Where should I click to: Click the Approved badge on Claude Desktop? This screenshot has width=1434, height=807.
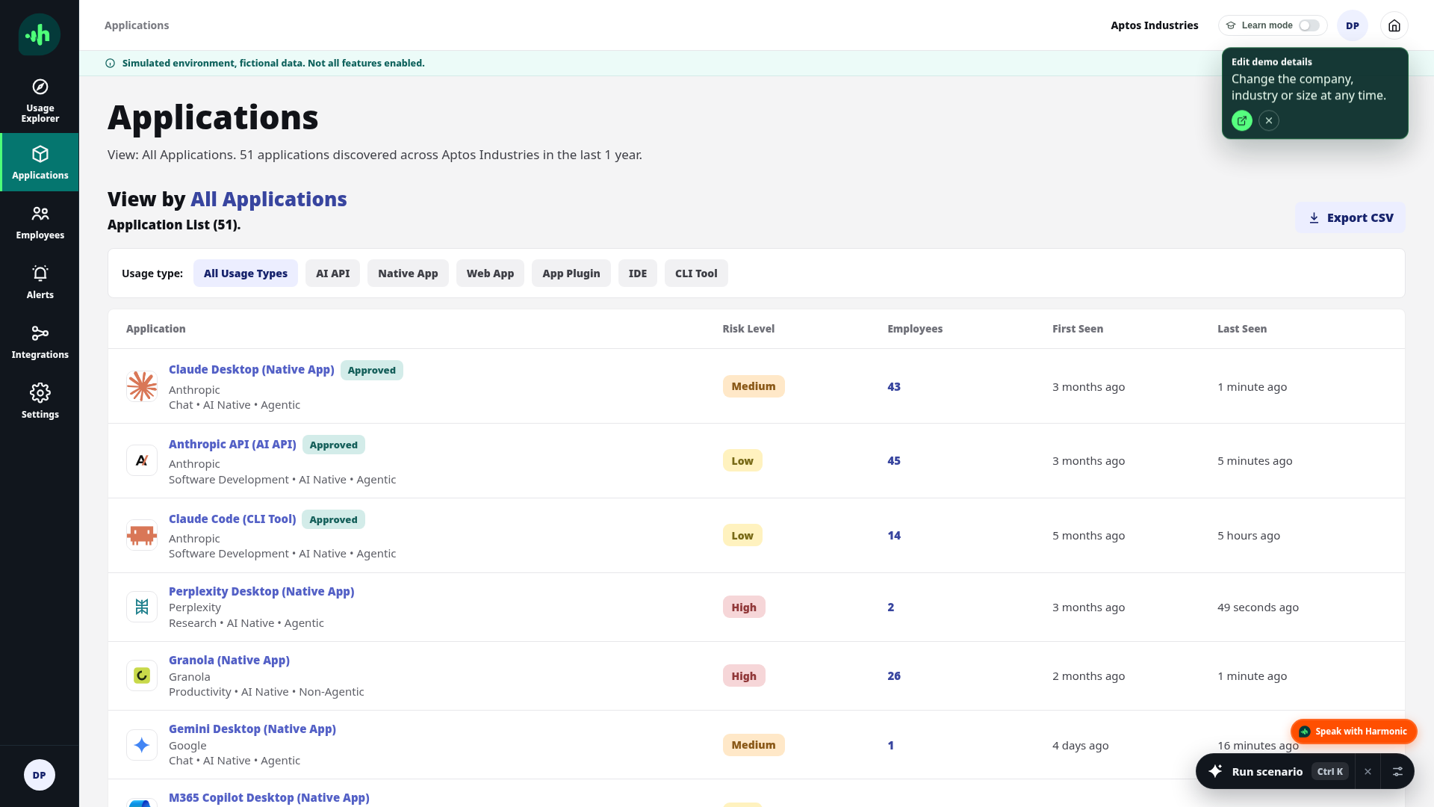pyautogui.click(x=372, y=371)
